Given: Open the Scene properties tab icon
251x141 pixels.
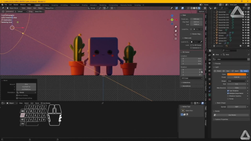Looking at the screenshot, I should tap(209, 71).
